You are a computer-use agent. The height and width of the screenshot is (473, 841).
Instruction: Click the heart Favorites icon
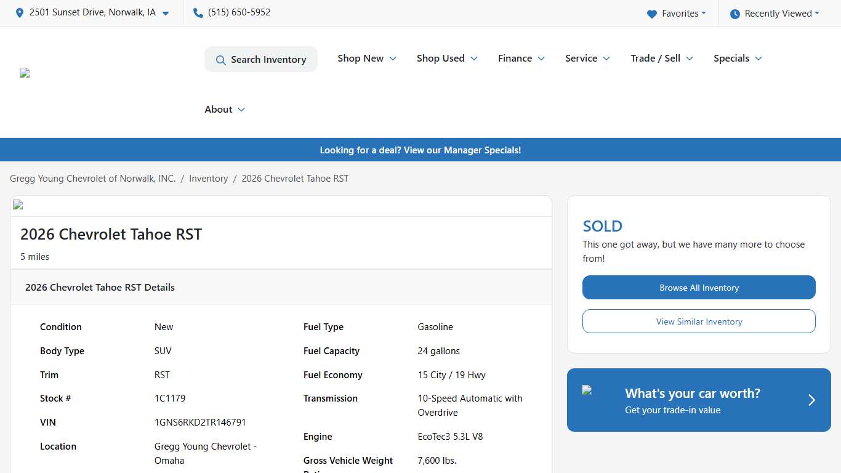click(652, 14)
